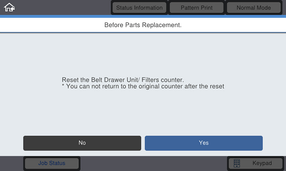
Task: Click the warning line about original counter
Action: tap(143, 86)
